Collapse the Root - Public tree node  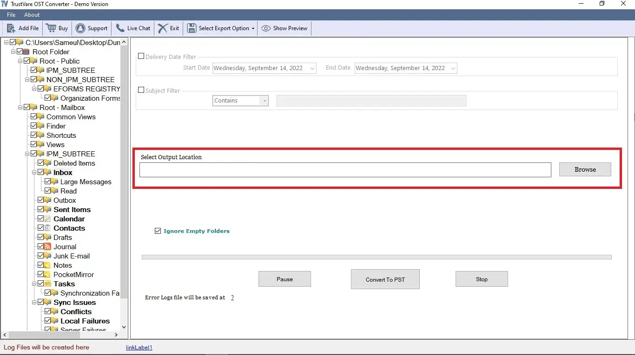coord(20,61)
